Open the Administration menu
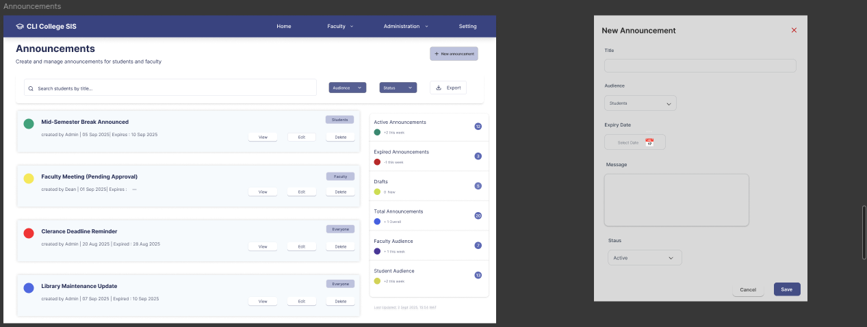 click(406, 27)
